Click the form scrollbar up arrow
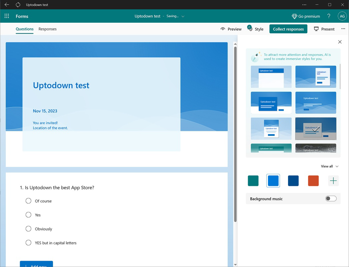 pos(235,44)
